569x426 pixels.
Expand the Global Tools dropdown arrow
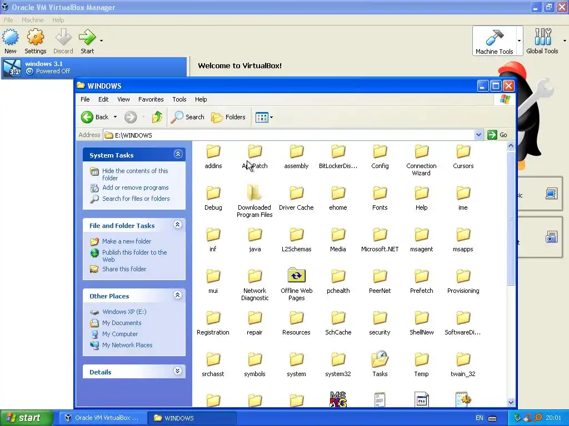click(565, 40)
